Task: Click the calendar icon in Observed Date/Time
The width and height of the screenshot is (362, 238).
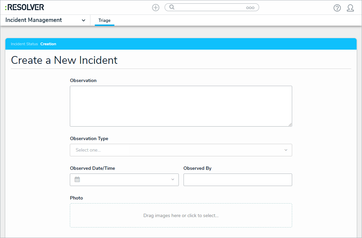Action: pos(77,180)
